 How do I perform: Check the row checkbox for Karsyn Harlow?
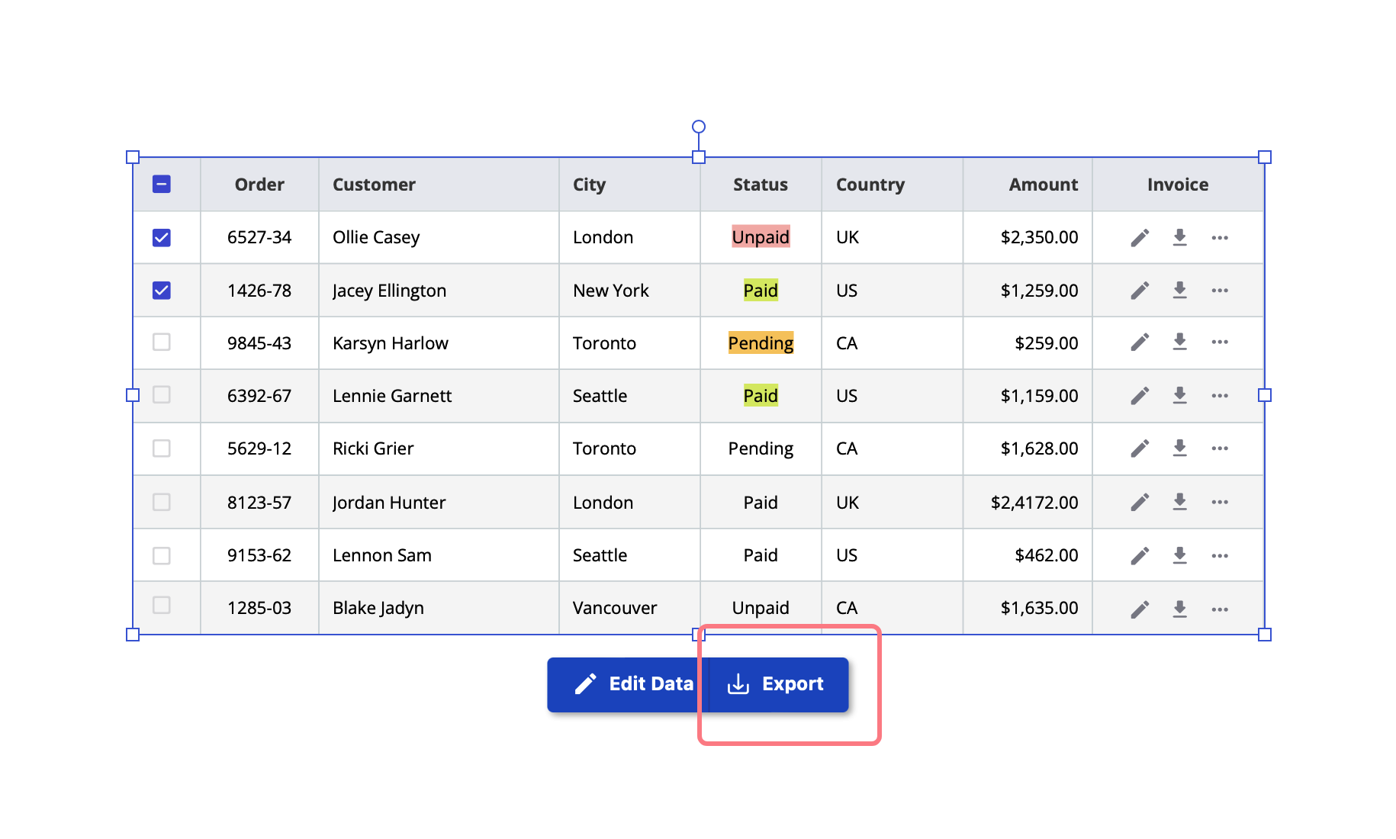click(x=162, y=342)
